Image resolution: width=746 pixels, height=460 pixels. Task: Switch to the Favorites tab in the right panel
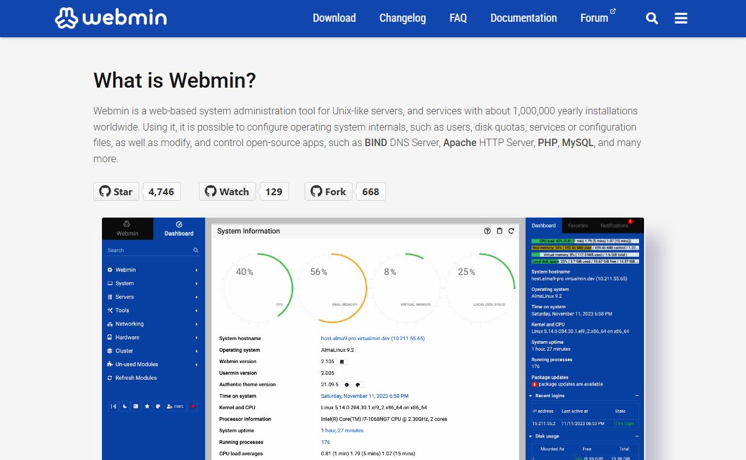[578, 226]
